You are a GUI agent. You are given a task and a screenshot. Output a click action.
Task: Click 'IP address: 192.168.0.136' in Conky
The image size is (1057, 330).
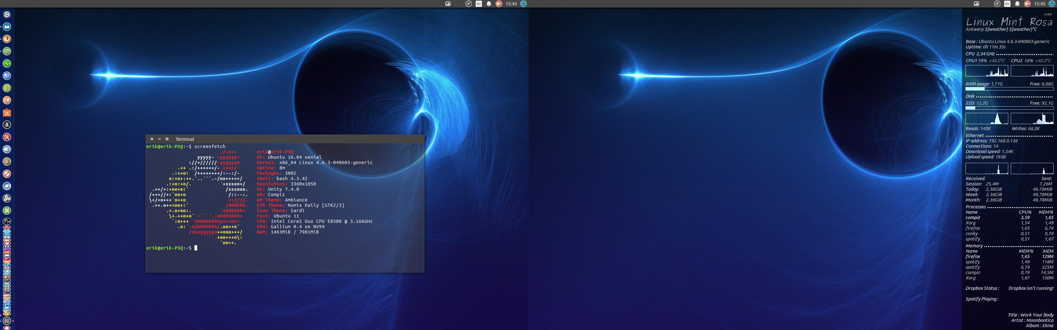992,140
